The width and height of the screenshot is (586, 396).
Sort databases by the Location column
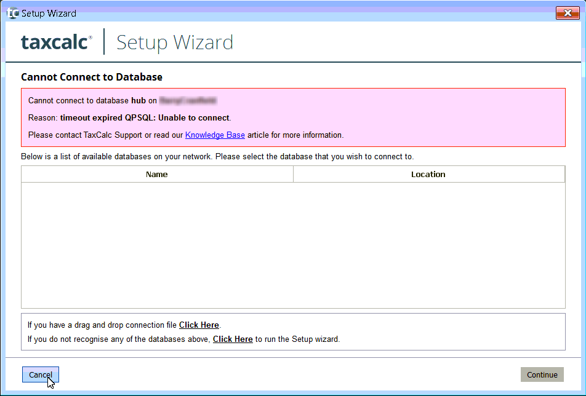[428, 174]
